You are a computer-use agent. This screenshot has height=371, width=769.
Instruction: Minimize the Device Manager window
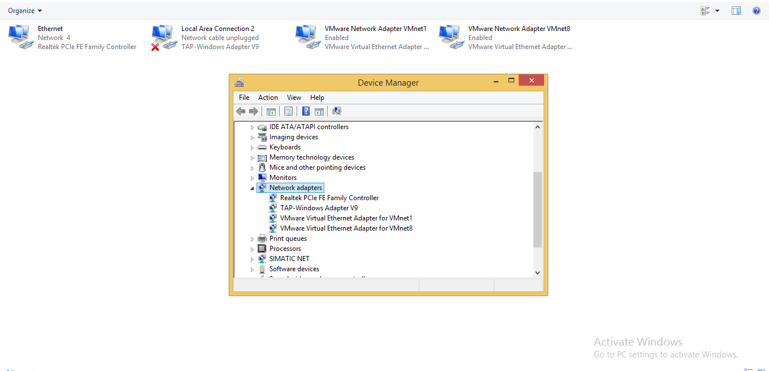pyautogui.click(x=496, y=81)
